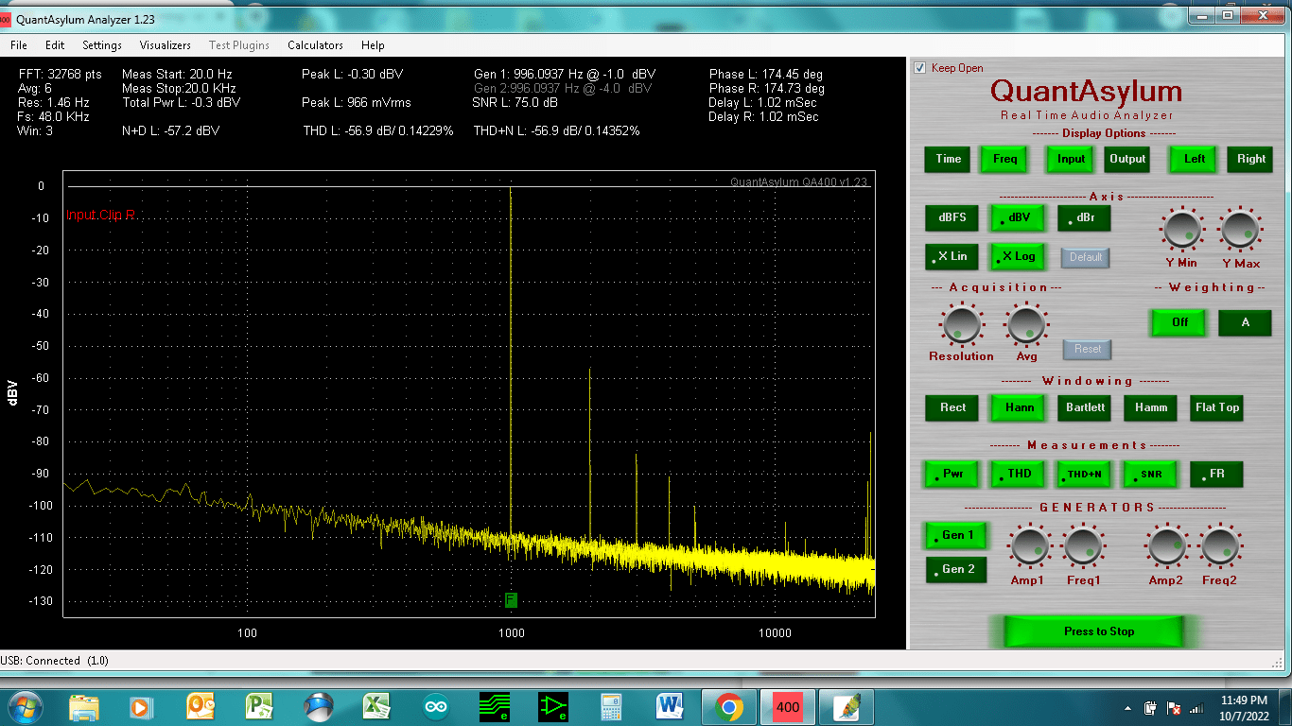Open Microsoft Project taskbar icon

click(x=259, y=706)
